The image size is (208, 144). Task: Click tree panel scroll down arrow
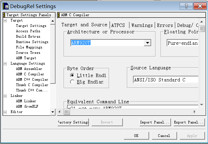pyautogui.click(x=53, y=112)
